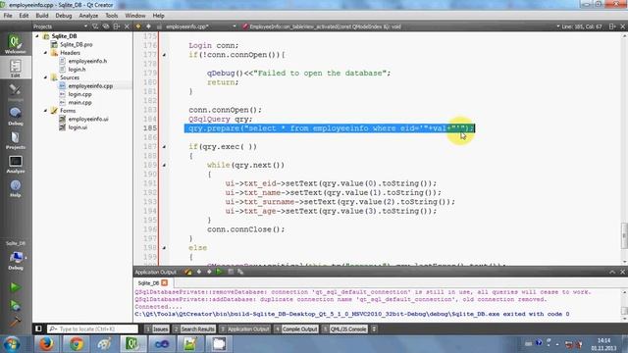Build the project with hammer icon

pos(15,322)
